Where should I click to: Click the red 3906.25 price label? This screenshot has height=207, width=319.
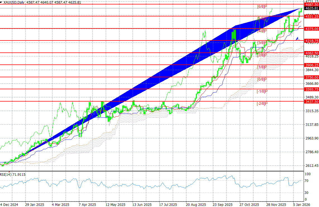[x=311, y=65]
